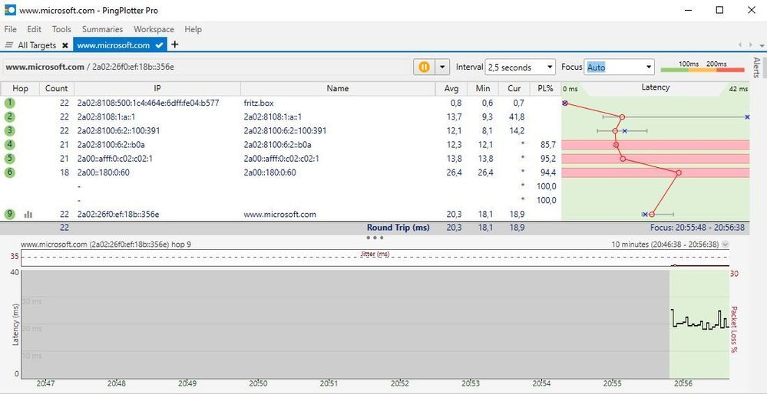Click the All Targets list icon
Viewport: 767px width, 394px height.
point(8,45)
